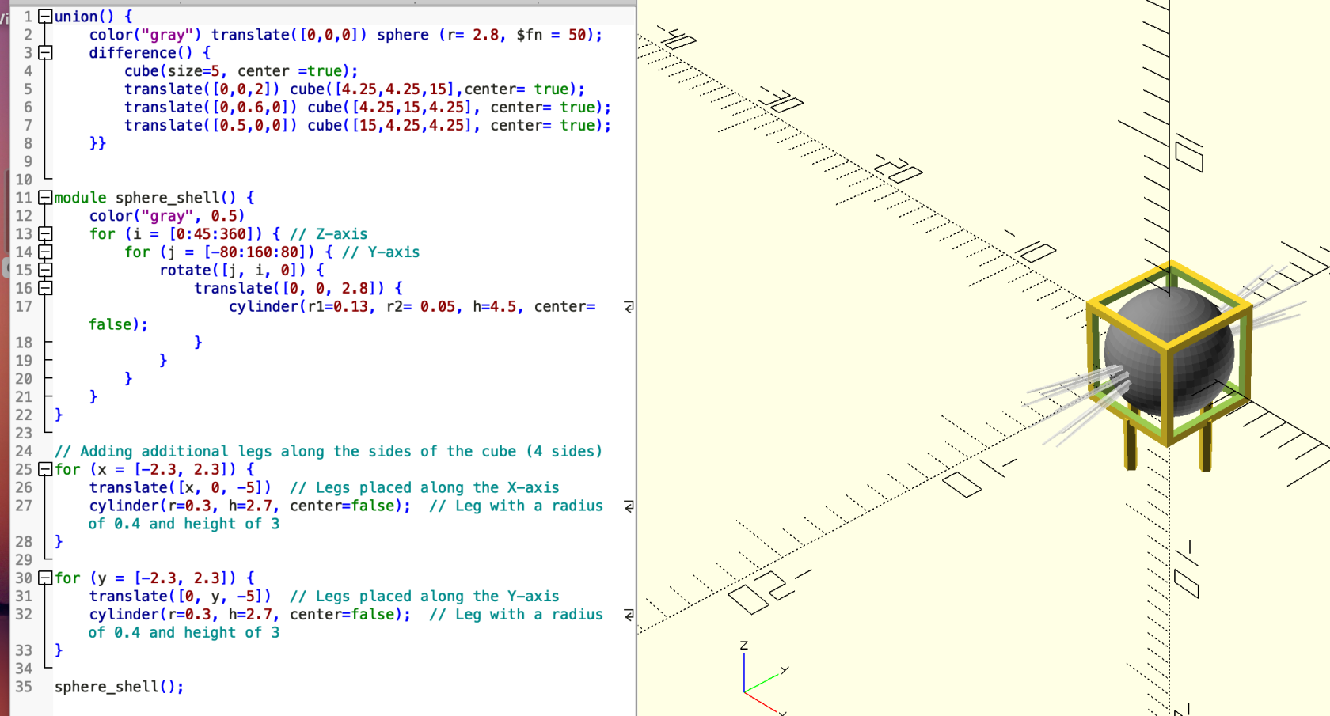Click the closing brace on line 22

click(x=59, y=415)
